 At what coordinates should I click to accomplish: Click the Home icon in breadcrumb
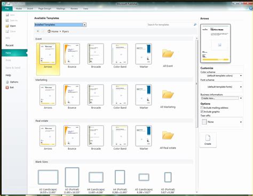pyautogui.click(x=49, y=31)
